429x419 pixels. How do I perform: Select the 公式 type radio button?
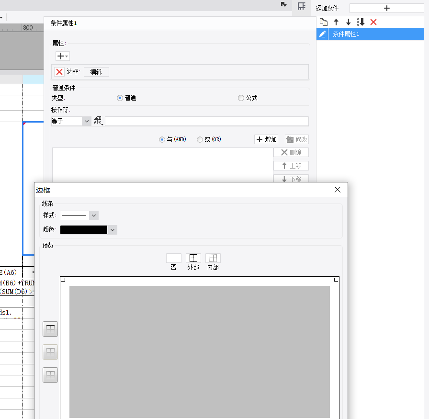[x=241, y=98]
